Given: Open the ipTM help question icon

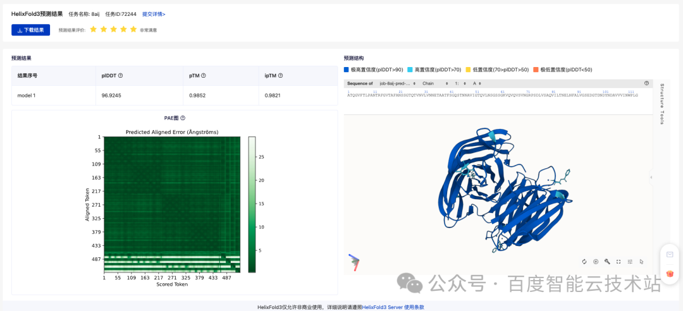Looking at the screenshot, I should [x=281, y=75].
